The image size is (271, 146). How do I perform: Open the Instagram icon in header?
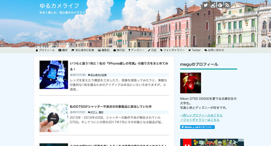point(213,5)
